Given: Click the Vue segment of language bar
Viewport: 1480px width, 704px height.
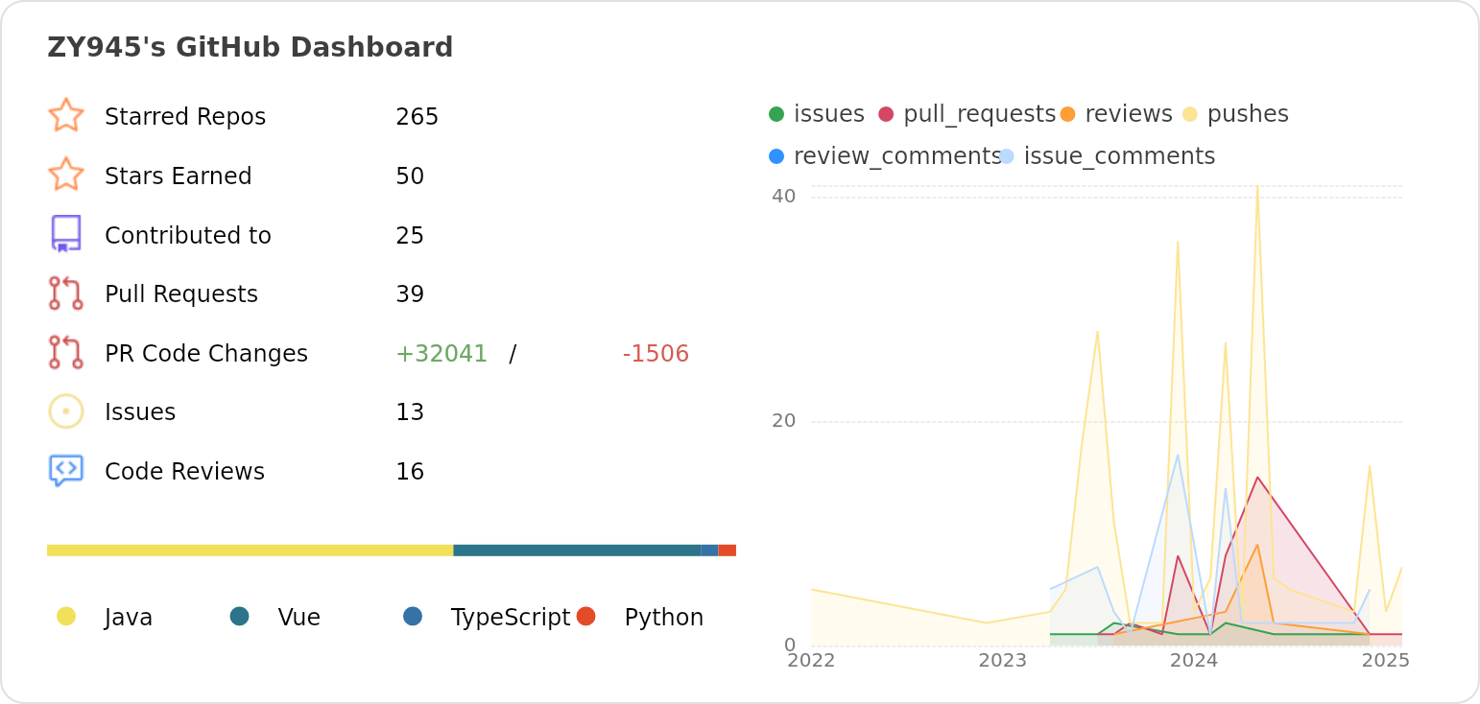Looking at the screenshot, I should point(577,551).
